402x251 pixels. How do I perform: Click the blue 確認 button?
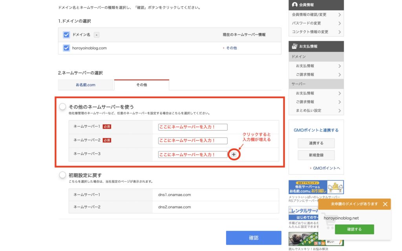tap(254, 238)
